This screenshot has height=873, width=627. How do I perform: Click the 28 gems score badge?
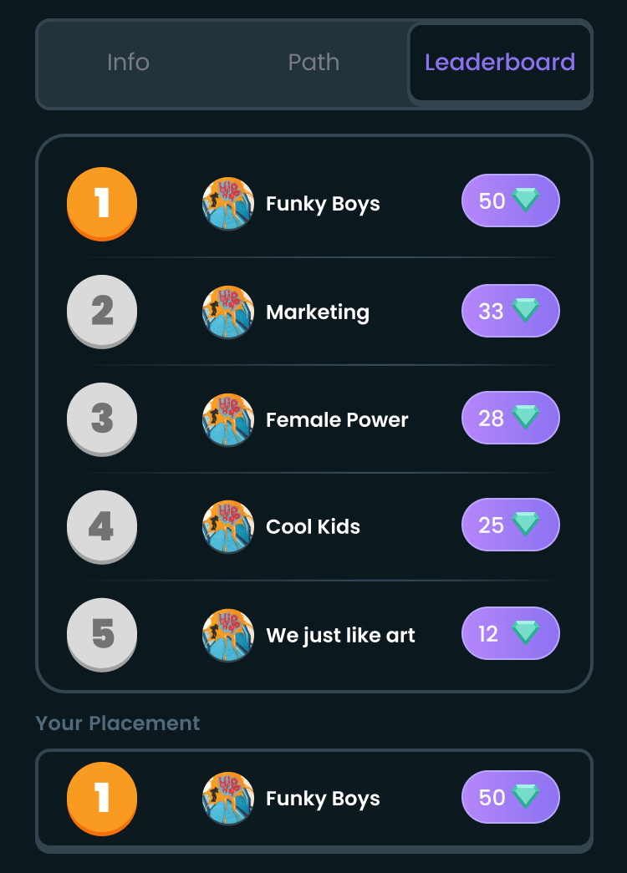point(511,418)
